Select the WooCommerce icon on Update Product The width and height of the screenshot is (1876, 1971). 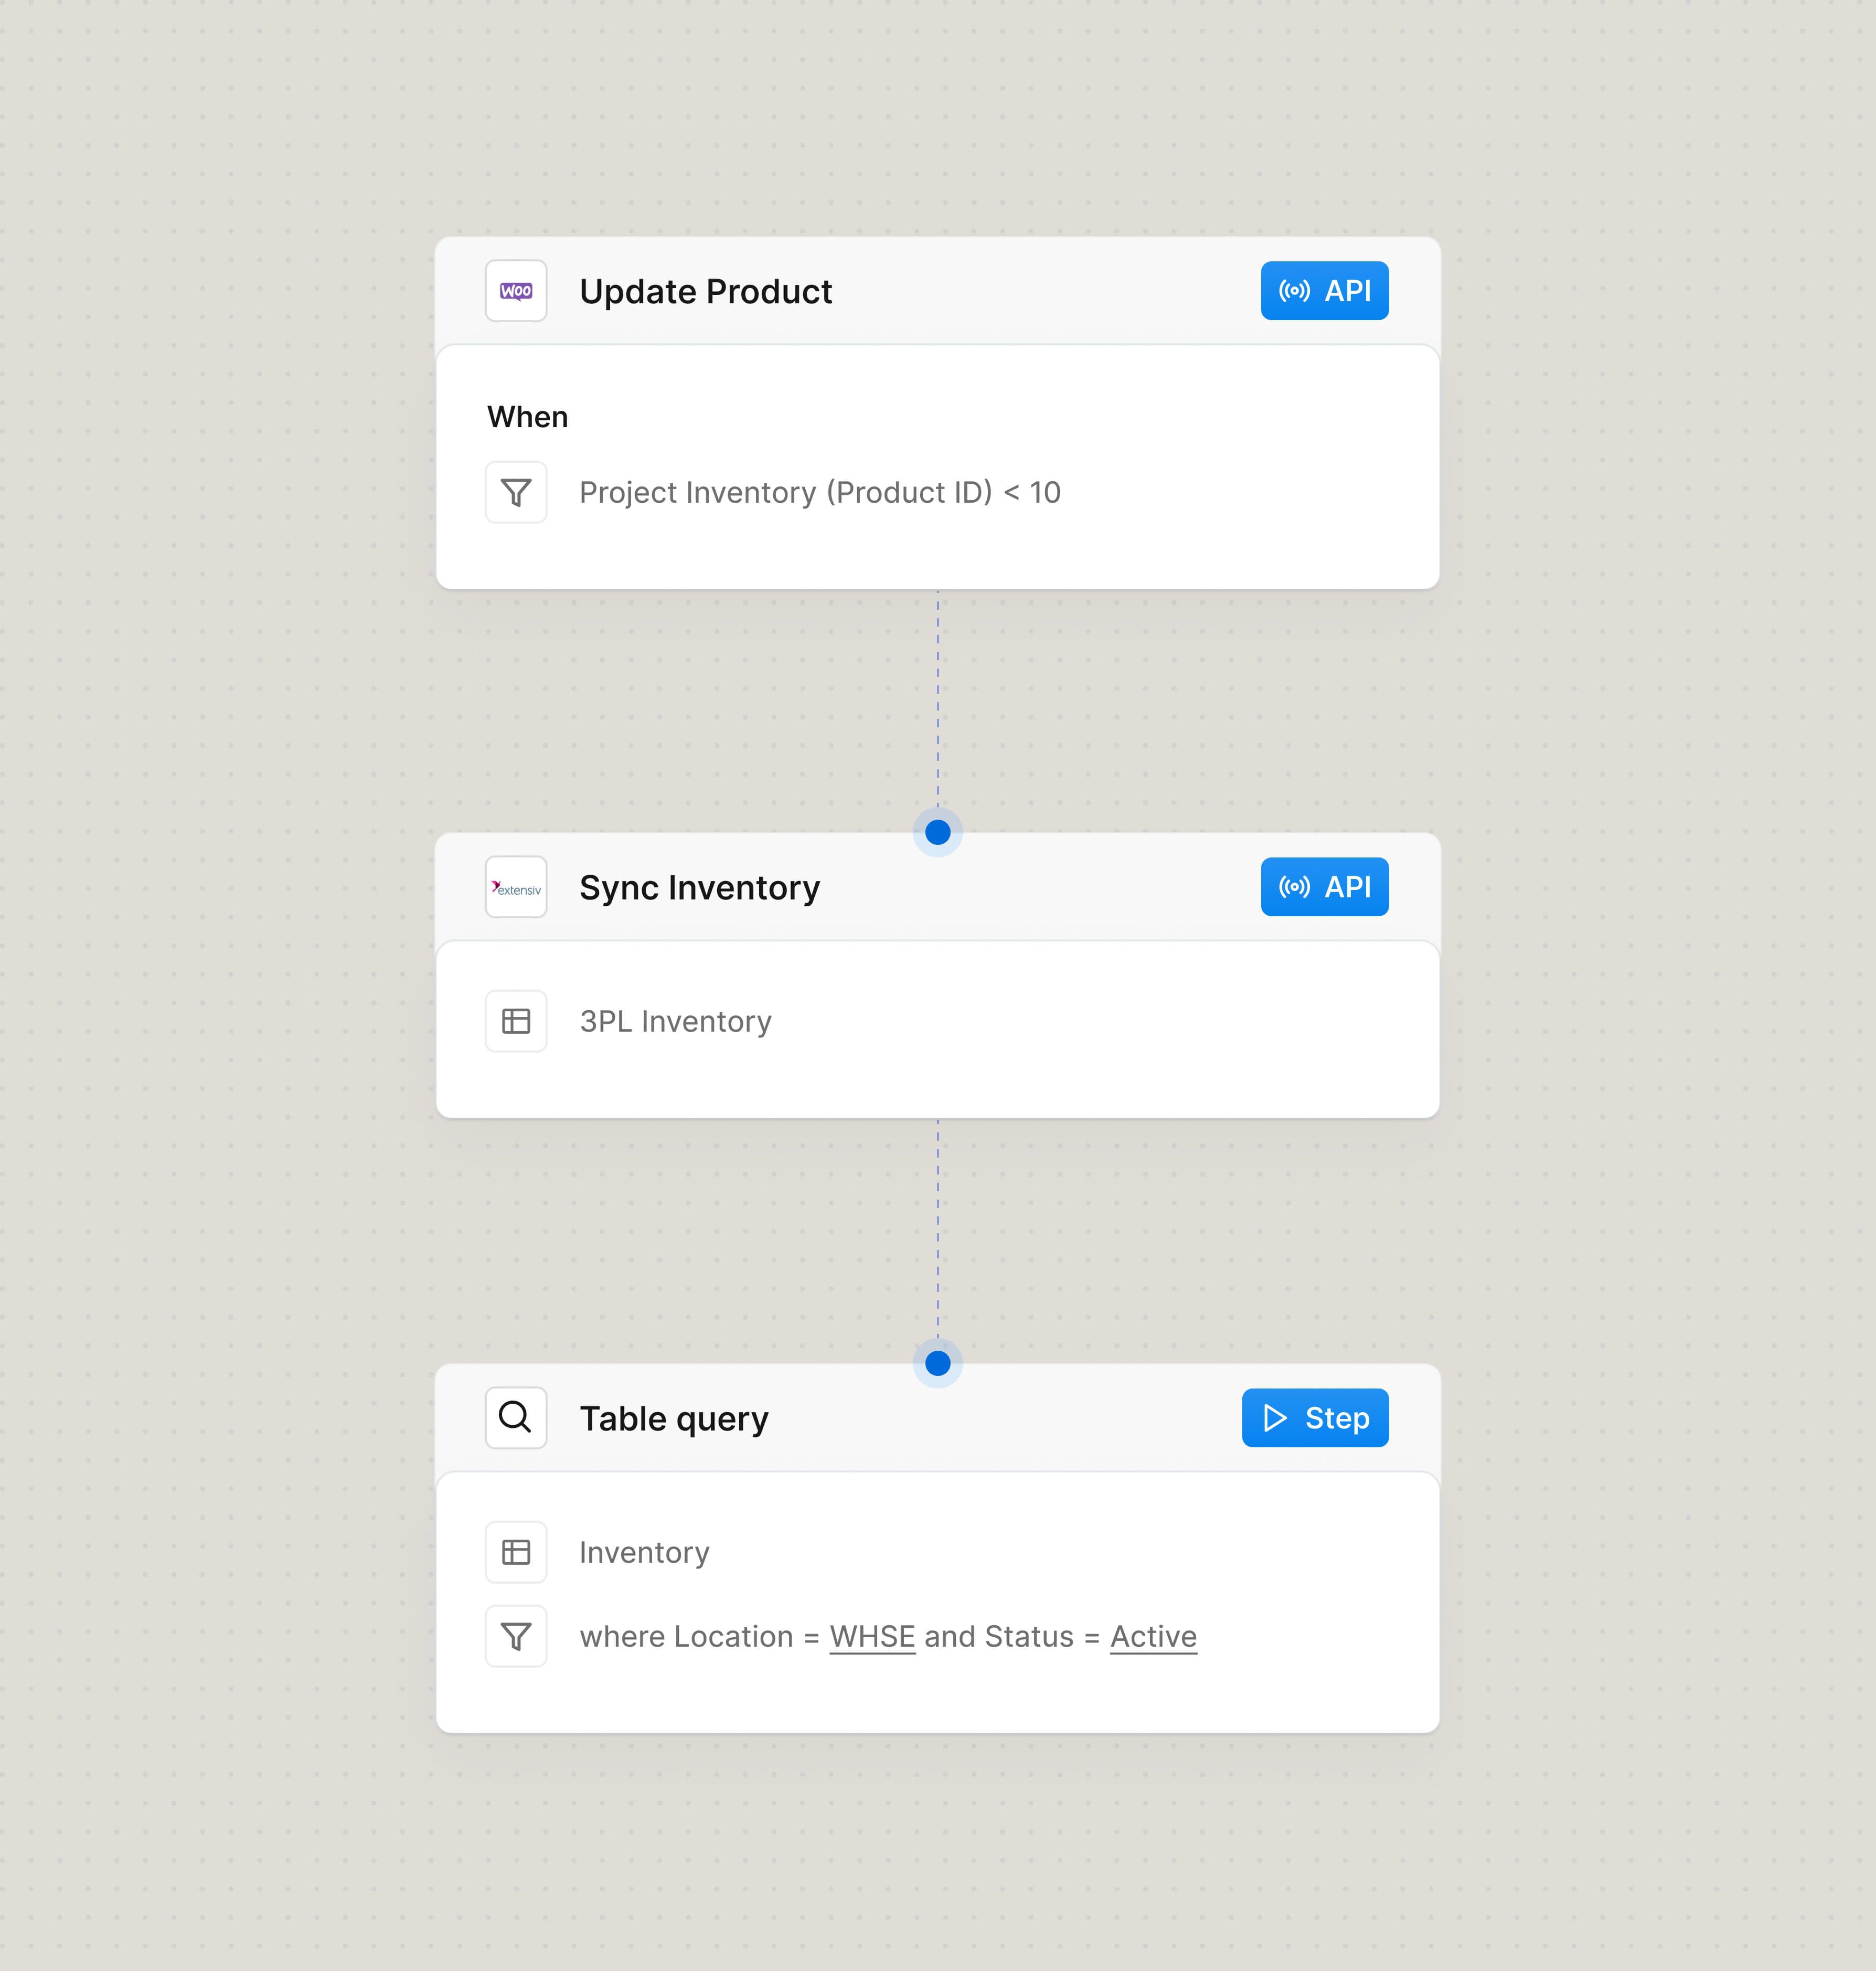pyautogui.click(x=516, y=290)
